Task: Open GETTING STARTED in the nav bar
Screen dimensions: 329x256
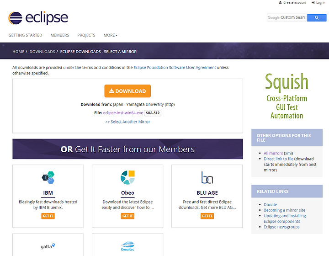Action: pos(25,35)
